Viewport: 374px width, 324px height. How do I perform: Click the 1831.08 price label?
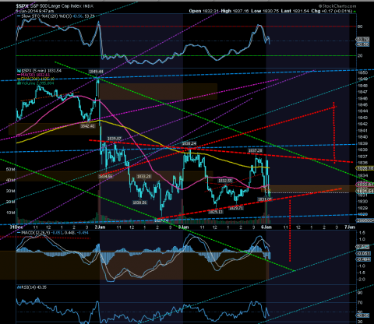tap(264, 199)
